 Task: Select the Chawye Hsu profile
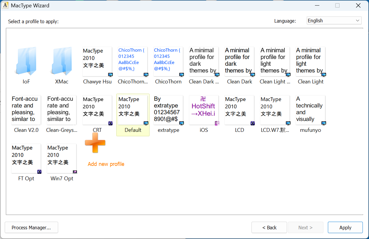(x=97, y=62)
